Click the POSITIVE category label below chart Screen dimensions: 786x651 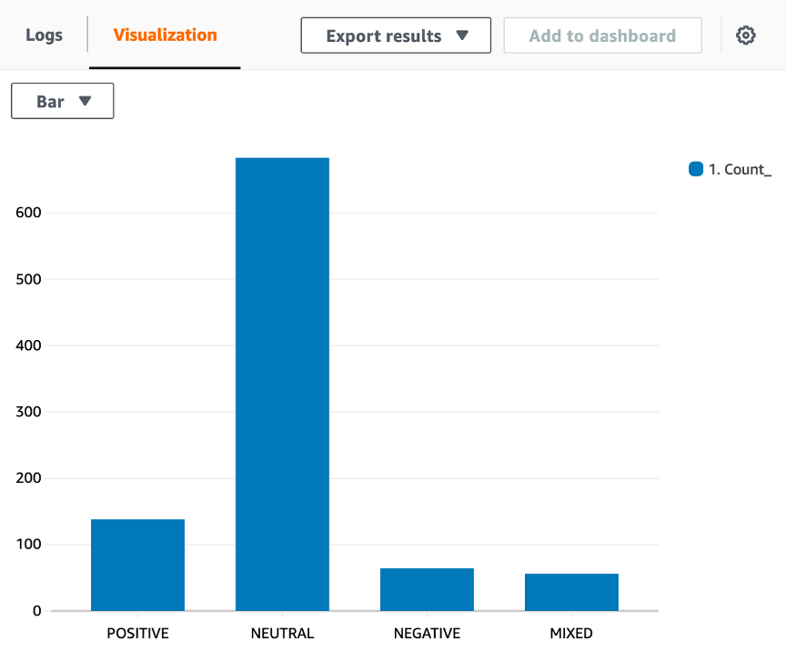coord(137,633)
